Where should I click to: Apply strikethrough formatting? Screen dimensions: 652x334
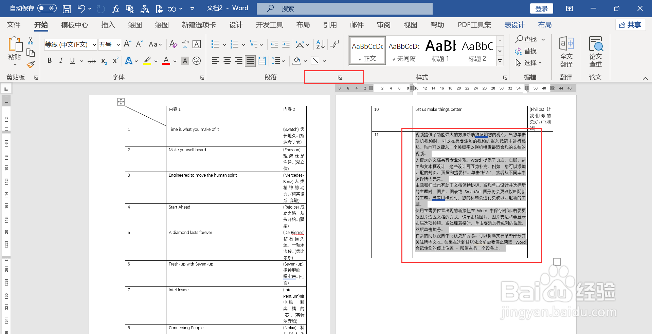(92, 61)
